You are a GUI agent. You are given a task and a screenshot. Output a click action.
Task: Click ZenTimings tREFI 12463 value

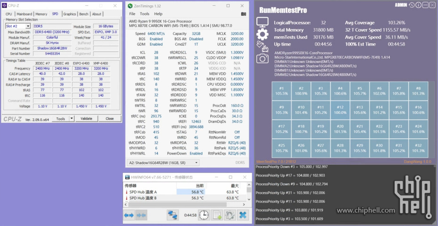196,121
